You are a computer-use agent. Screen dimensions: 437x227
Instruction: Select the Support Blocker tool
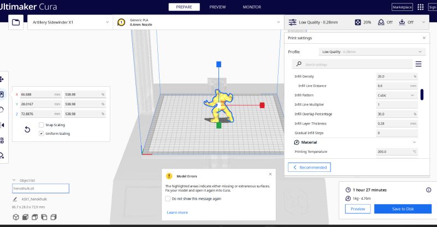[2, 156]
